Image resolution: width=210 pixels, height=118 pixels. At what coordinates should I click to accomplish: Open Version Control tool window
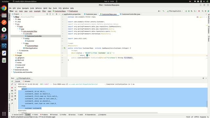click(x=17, y=115)
